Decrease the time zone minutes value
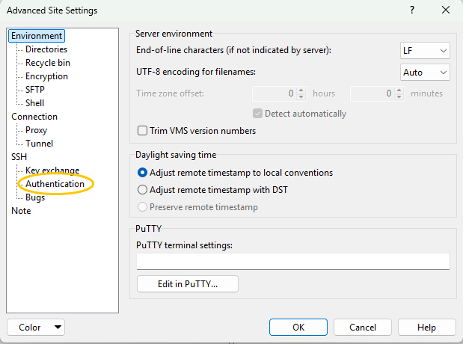This screenshot has height=344, width=463. [x=399, y=97]
